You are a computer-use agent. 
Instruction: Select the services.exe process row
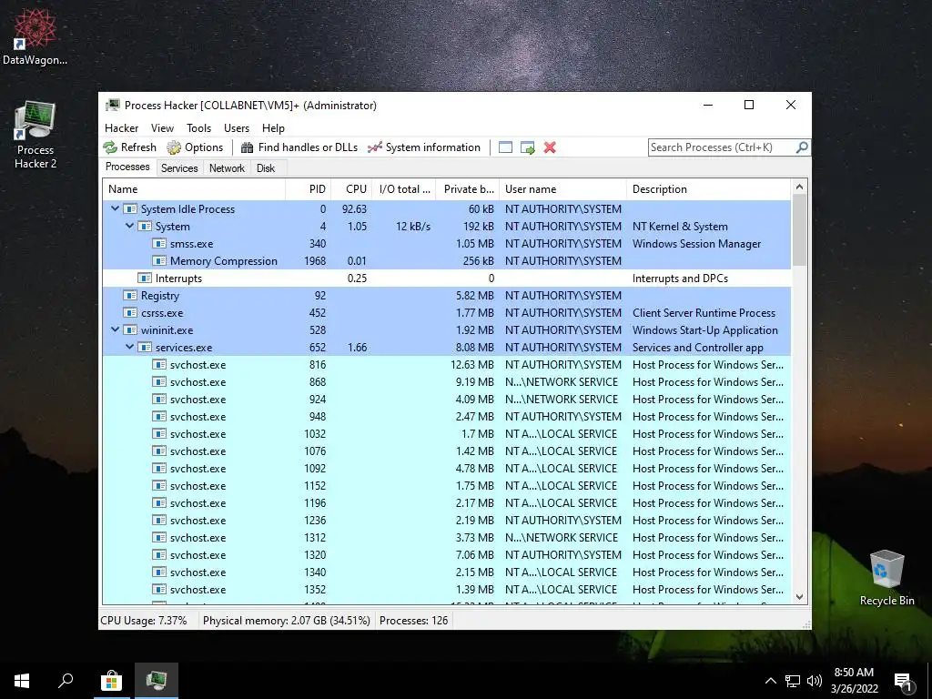pyautogui.click(x=446, y=347)
